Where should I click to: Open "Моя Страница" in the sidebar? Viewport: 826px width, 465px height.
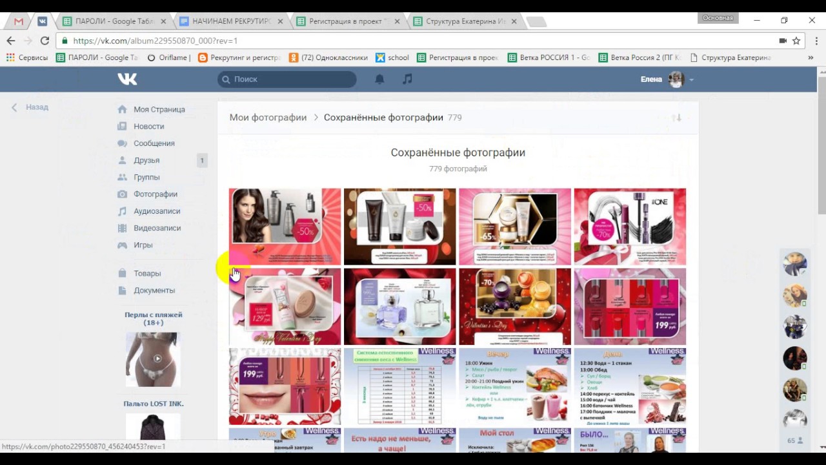159,109
